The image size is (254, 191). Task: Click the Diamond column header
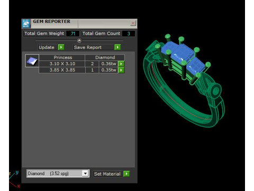coord(105,57)
